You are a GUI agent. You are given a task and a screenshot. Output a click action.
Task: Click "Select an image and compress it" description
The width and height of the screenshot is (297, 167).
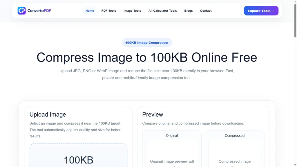point(75,130)
